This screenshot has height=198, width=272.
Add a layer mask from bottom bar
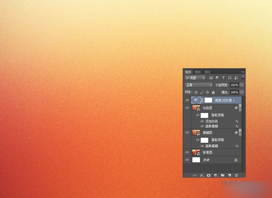[209, 175]
